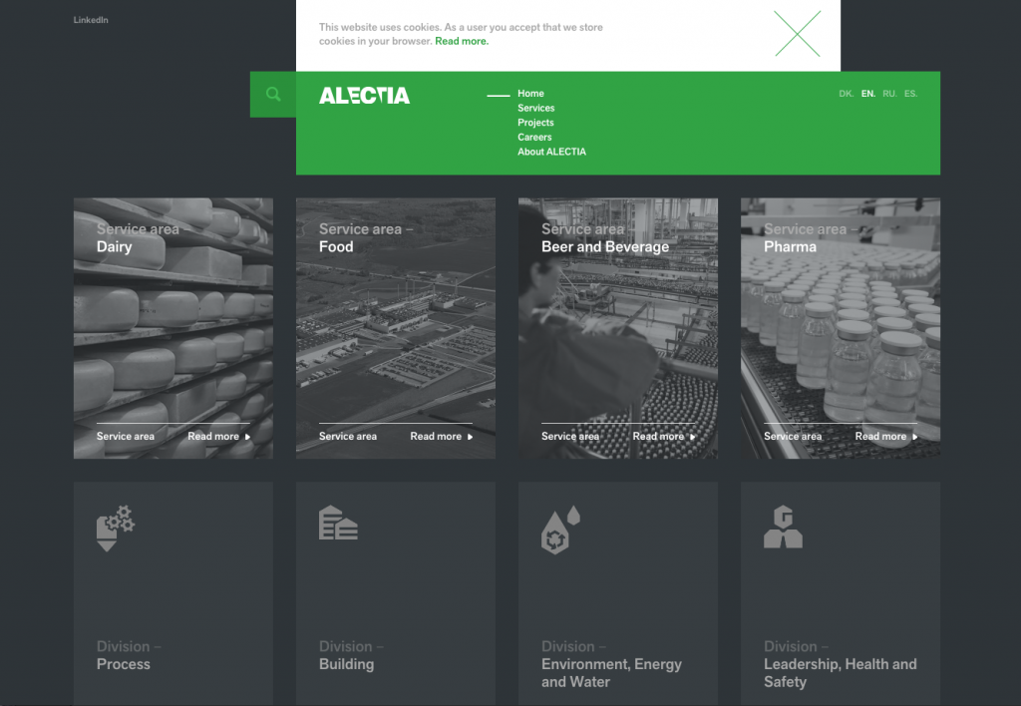
Task: Open the Services menu item
Action: tap(535, 108)
